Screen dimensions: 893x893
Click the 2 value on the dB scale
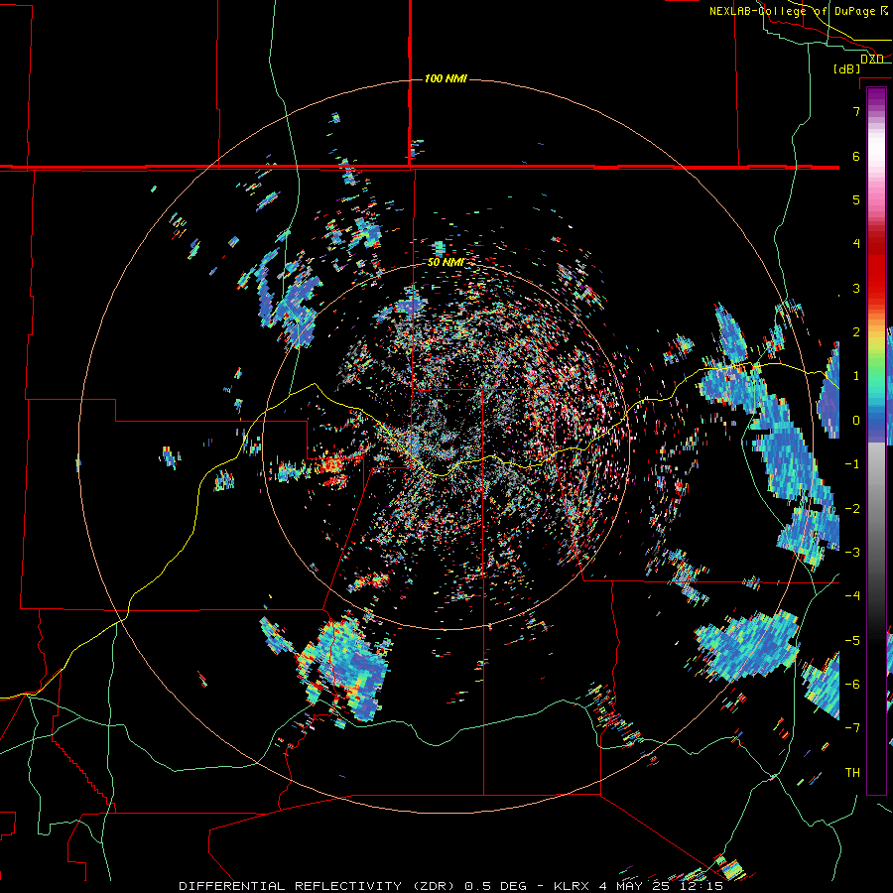coord(856,332)
